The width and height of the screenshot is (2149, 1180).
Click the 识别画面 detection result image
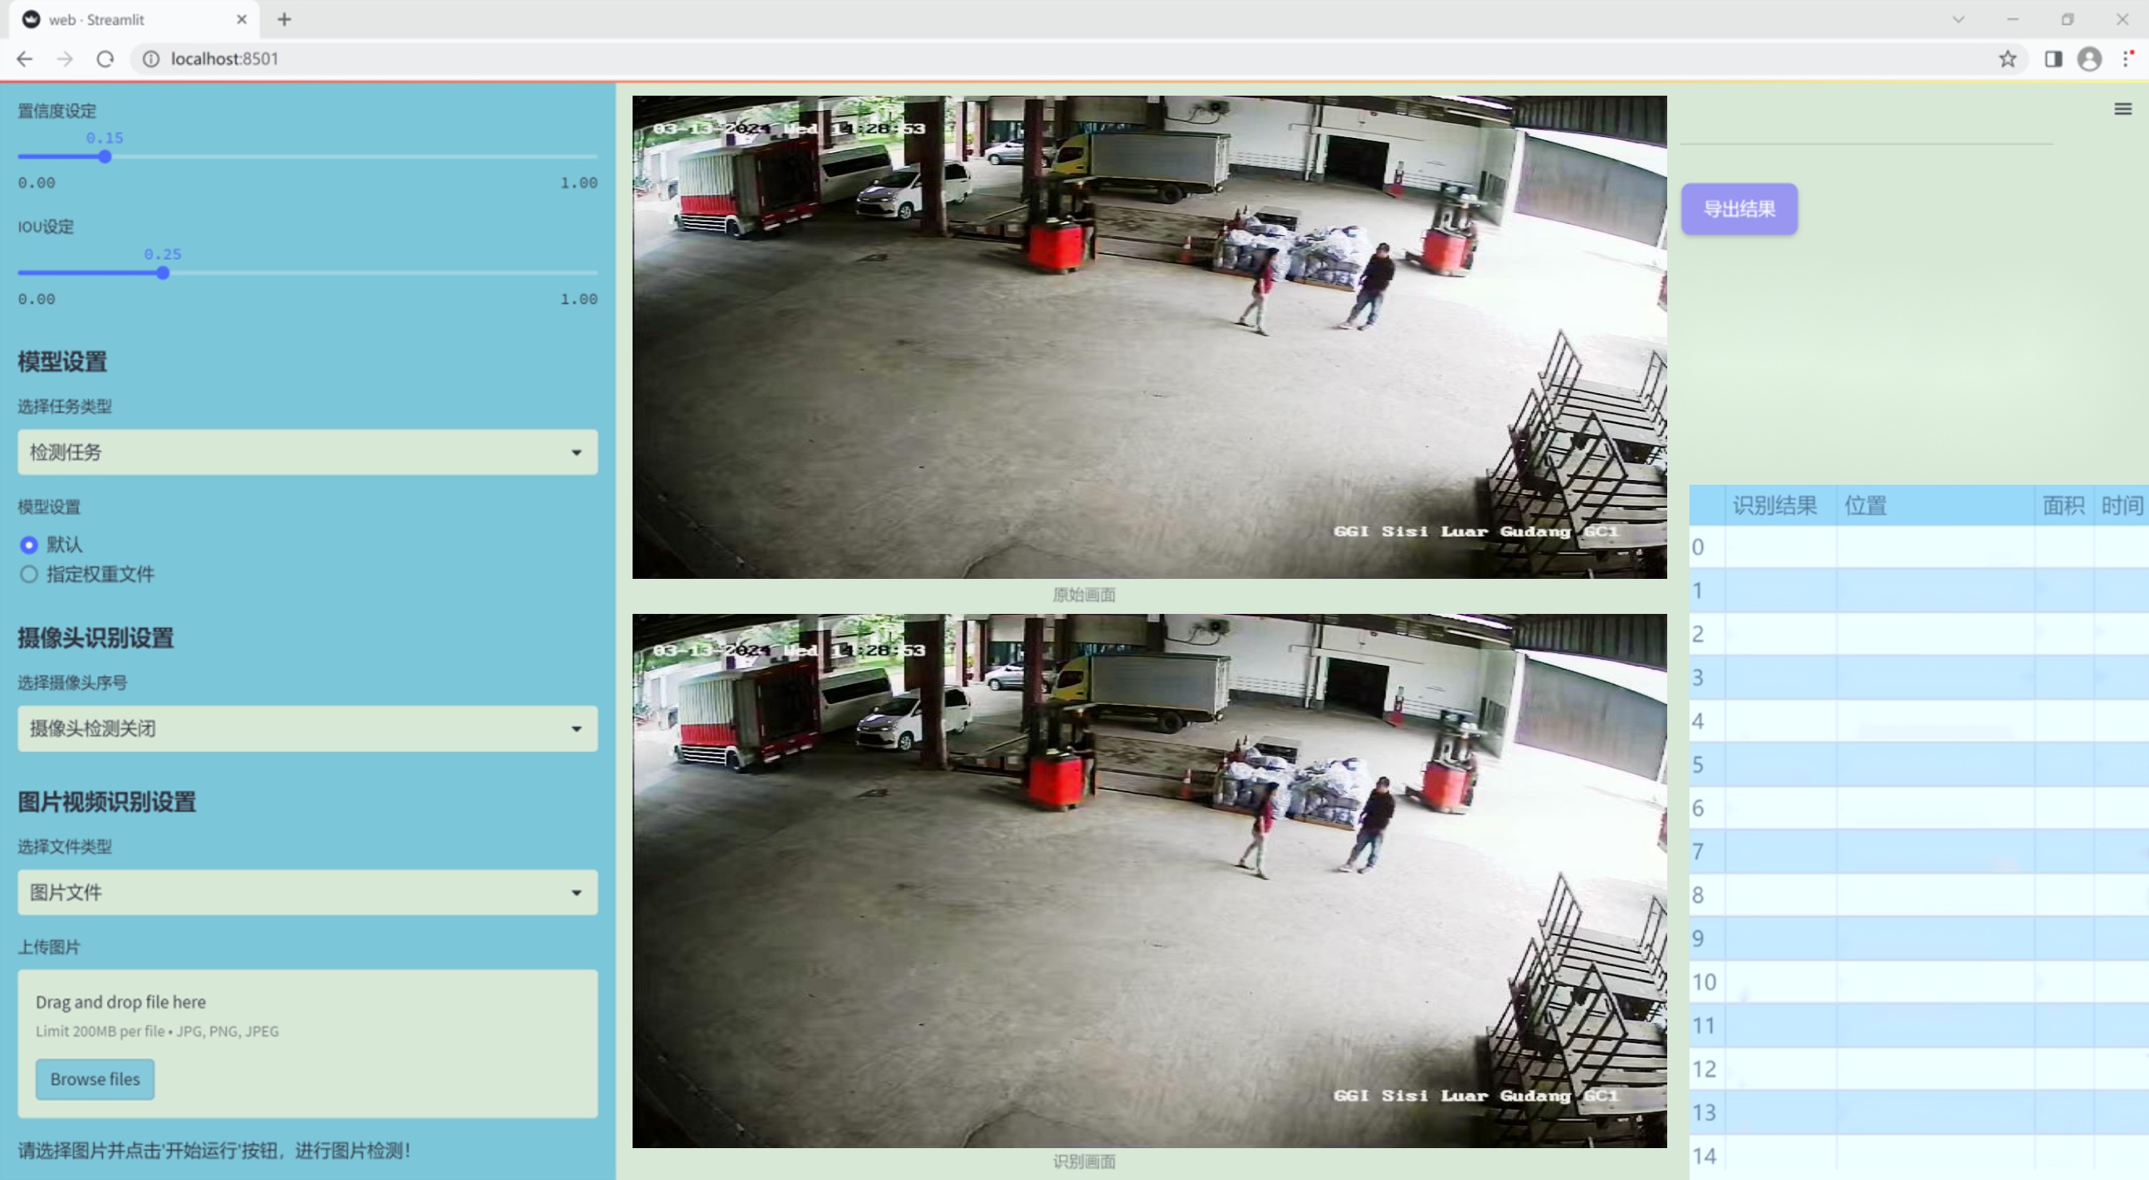1149,881
